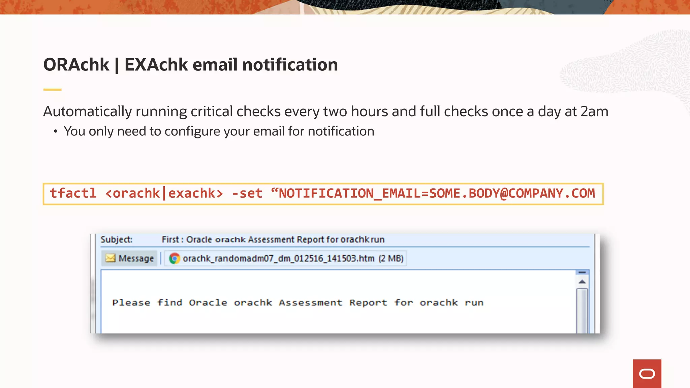This screenshot has height=388, width=690.
Task: Click the '(2 MB)' attachment size text
Action: coord(391,258)
